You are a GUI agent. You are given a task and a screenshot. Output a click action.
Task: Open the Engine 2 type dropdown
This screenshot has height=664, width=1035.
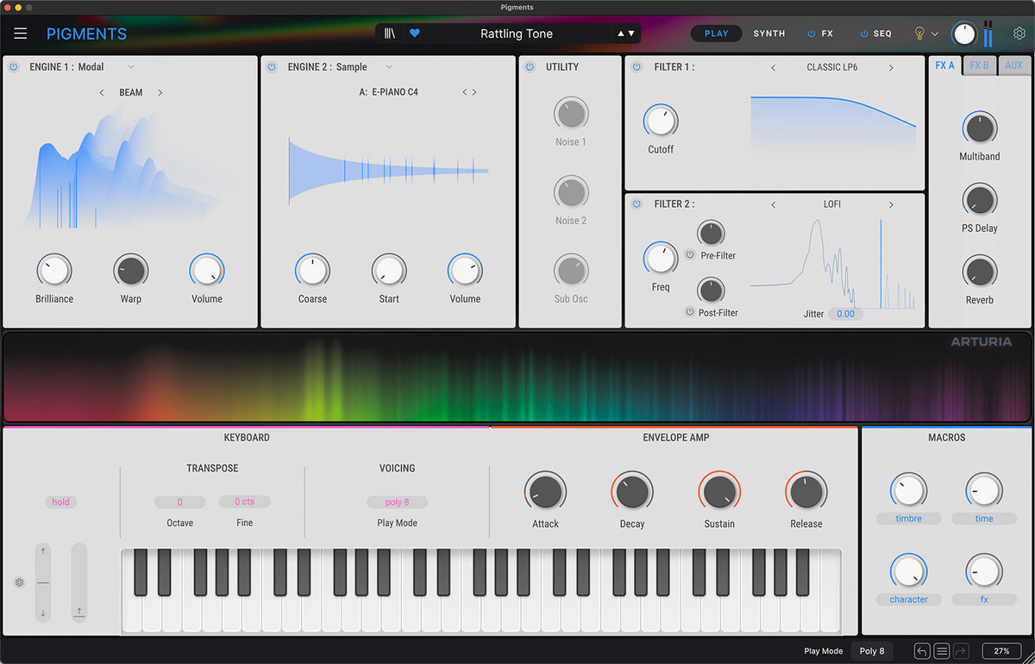pyautogui.click(x=389, y=67)
